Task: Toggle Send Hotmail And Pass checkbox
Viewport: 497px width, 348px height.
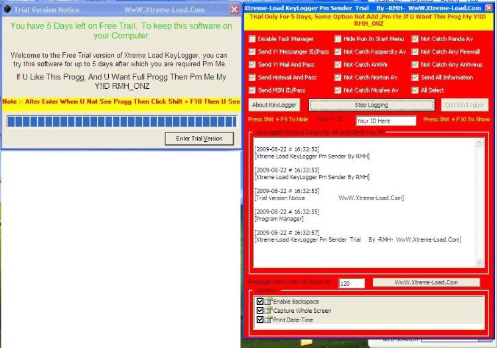Action: (x=252, y=78)
